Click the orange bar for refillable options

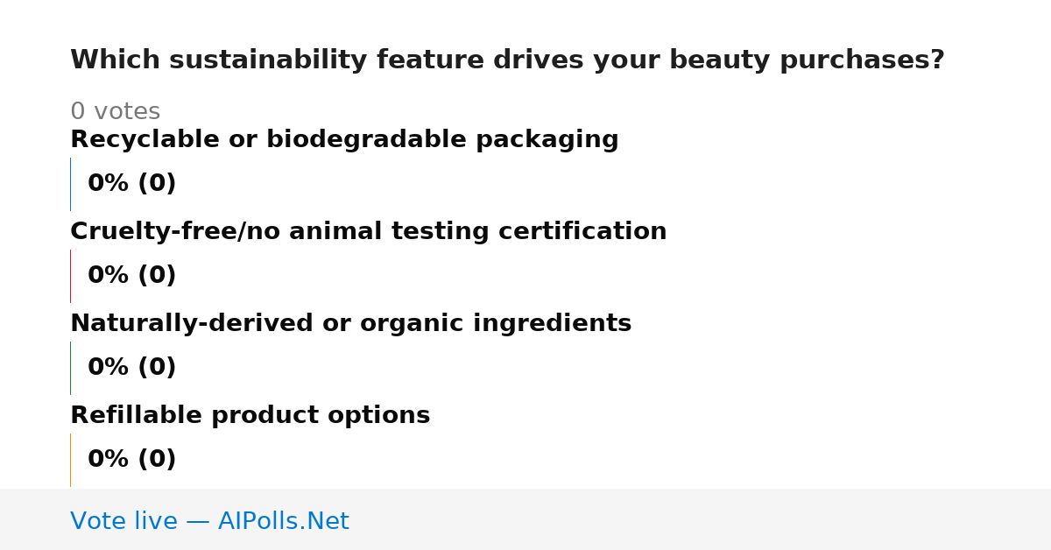pos(70,460)
